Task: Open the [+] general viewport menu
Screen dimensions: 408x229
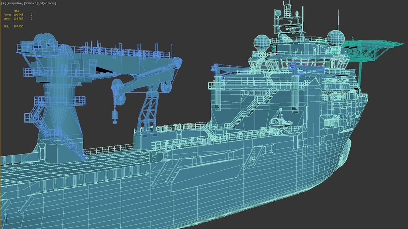Action: [x=3, y=3]
